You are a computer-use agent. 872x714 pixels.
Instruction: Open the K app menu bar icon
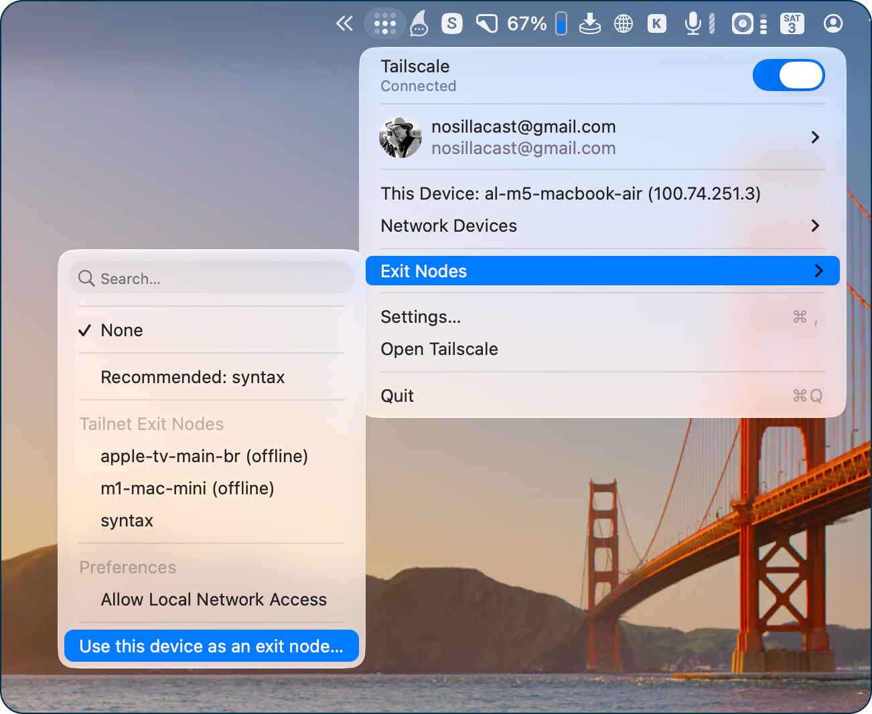click(657, 24)
